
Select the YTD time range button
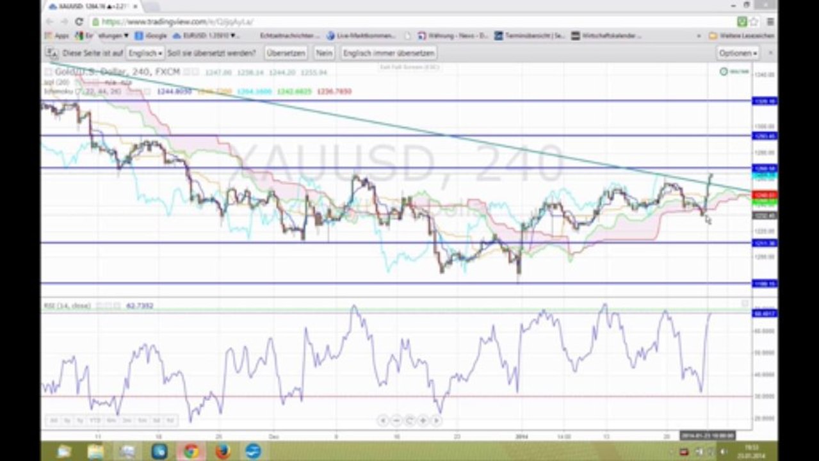tap(95, 421)
